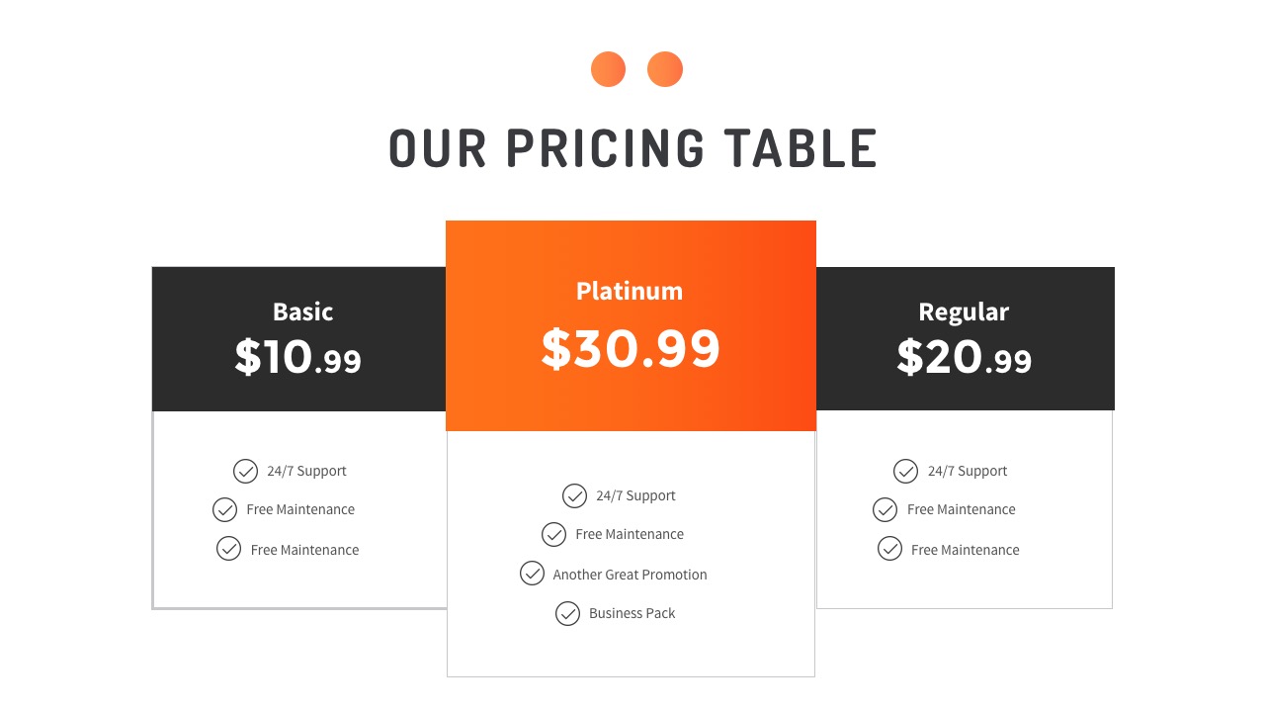Click the Another Great Promotion checkmark icon
This screenshot has width=1265, height=712.
click(x=533, y=574)
